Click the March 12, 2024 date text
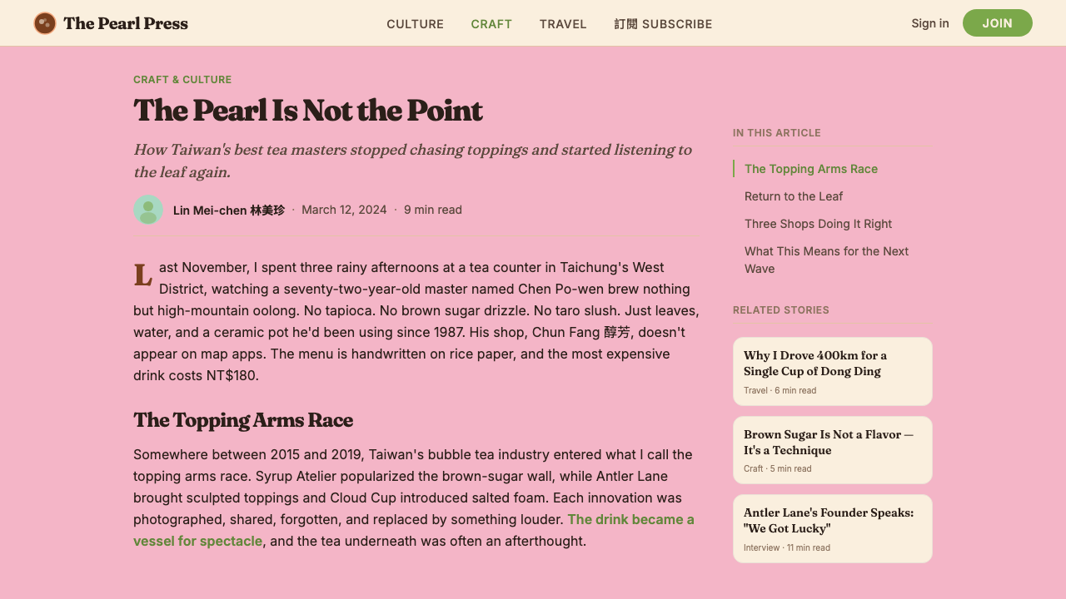Image resolution: width=1066 pixels, height=599 pixels. tap(344, 210)
